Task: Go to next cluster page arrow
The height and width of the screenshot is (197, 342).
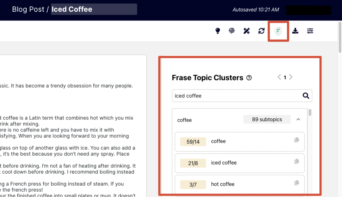Action: point(291,77)
